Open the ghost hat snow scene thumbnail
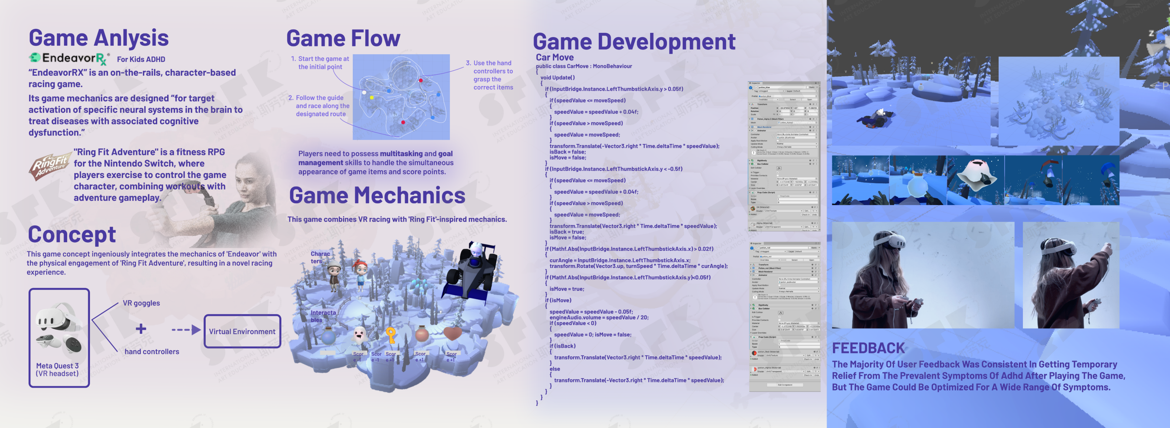This screenshot has width=1170, height=428. pos(976,180)
